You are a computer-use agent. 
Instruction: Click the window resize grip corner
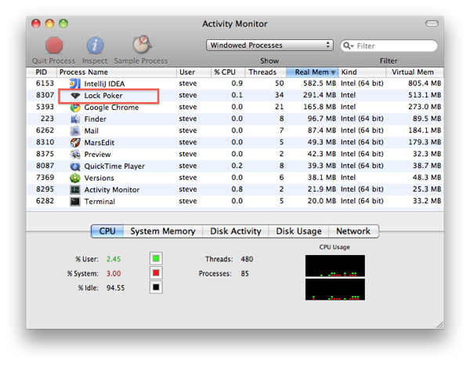(x=439, y=325)
